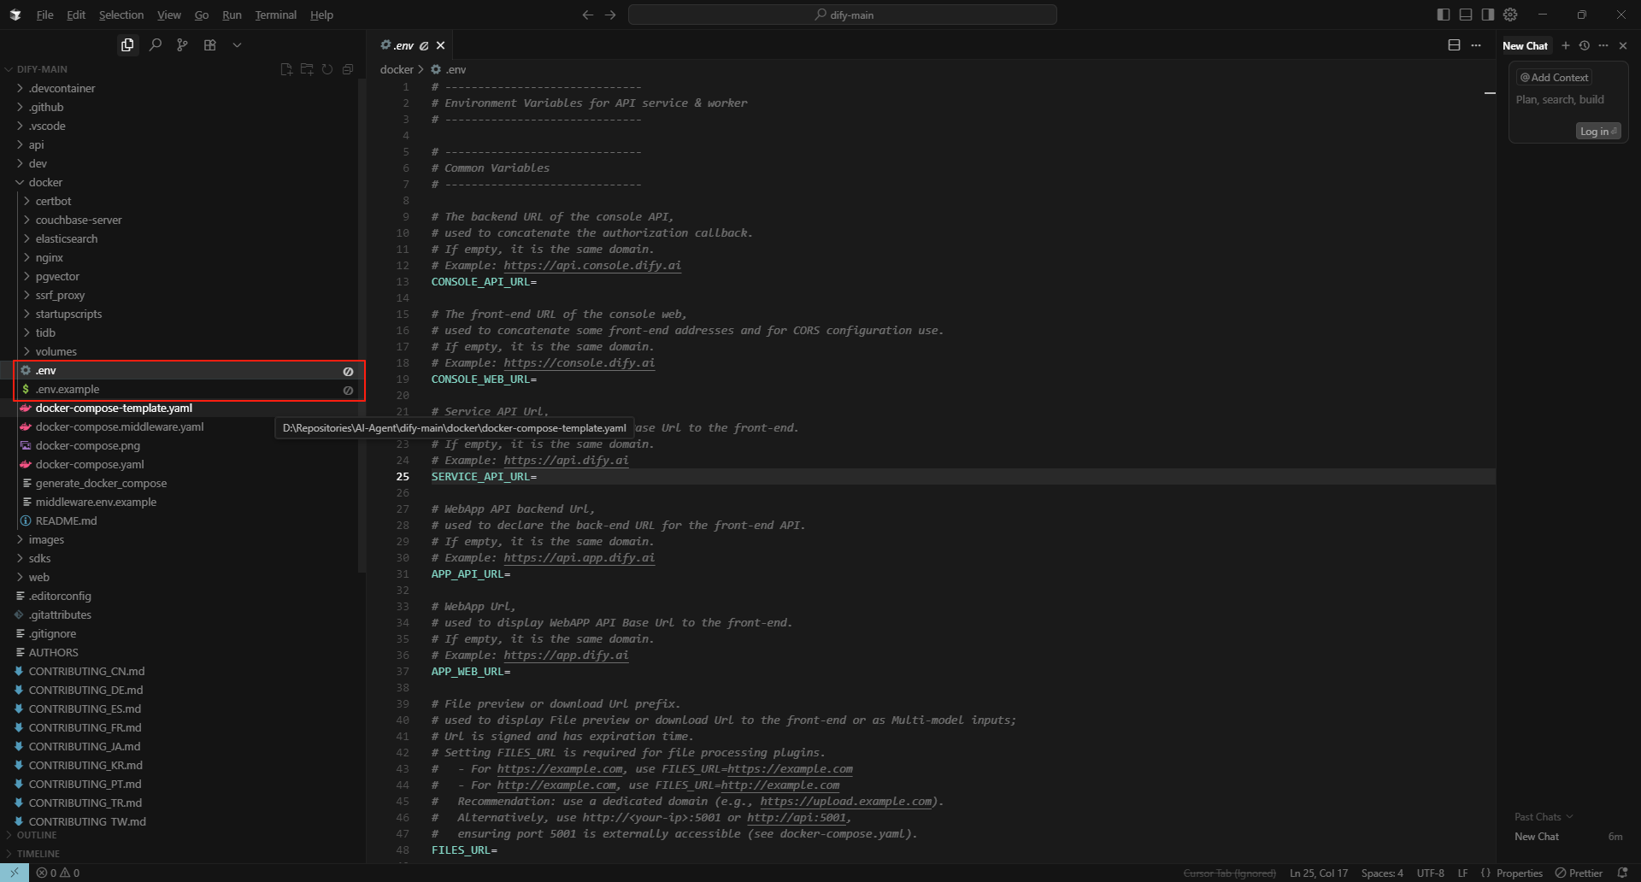This screenshot has width=1641, height=882.
Task: Open docker-compose.middleware.yaml file
Action: click(120, 426)
